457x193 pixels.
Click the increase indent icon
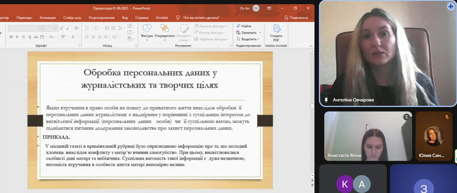113,28
